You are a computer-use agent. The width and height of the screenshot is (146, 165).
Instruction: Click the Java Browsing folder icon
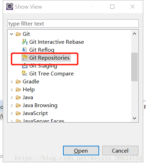[x=18, y=105]
